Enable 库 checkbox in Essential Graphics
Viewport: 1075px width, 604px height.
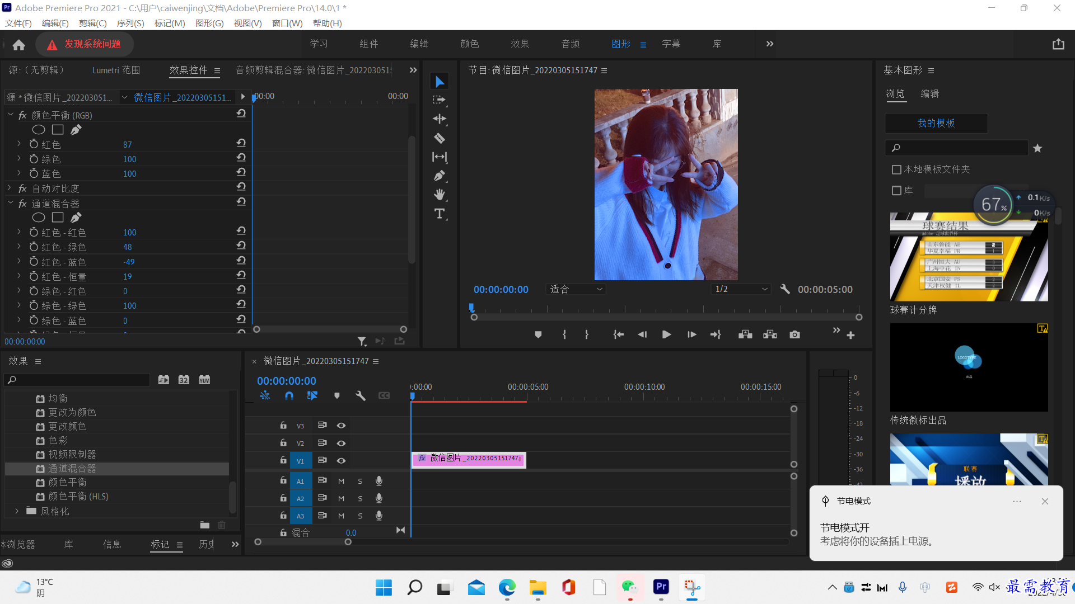[896, 191]
